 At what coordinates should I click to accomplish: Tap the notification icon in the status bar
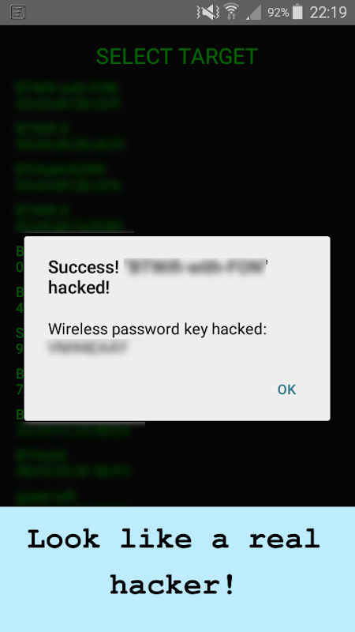pos(17,12)
